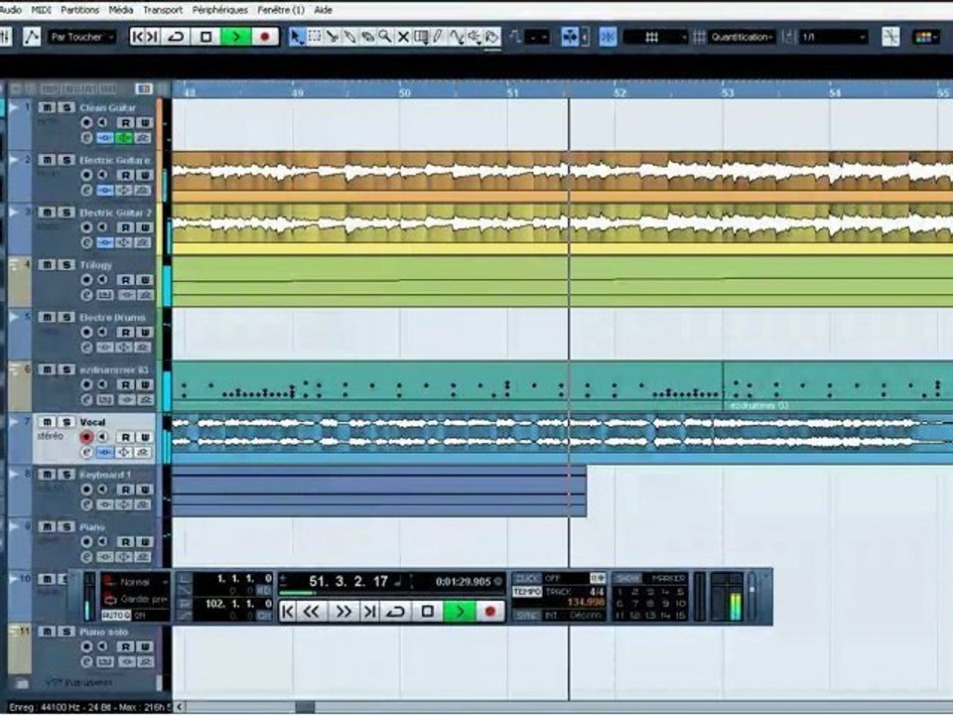Open the Par Toucher automation dropdown

pos(82,37)
